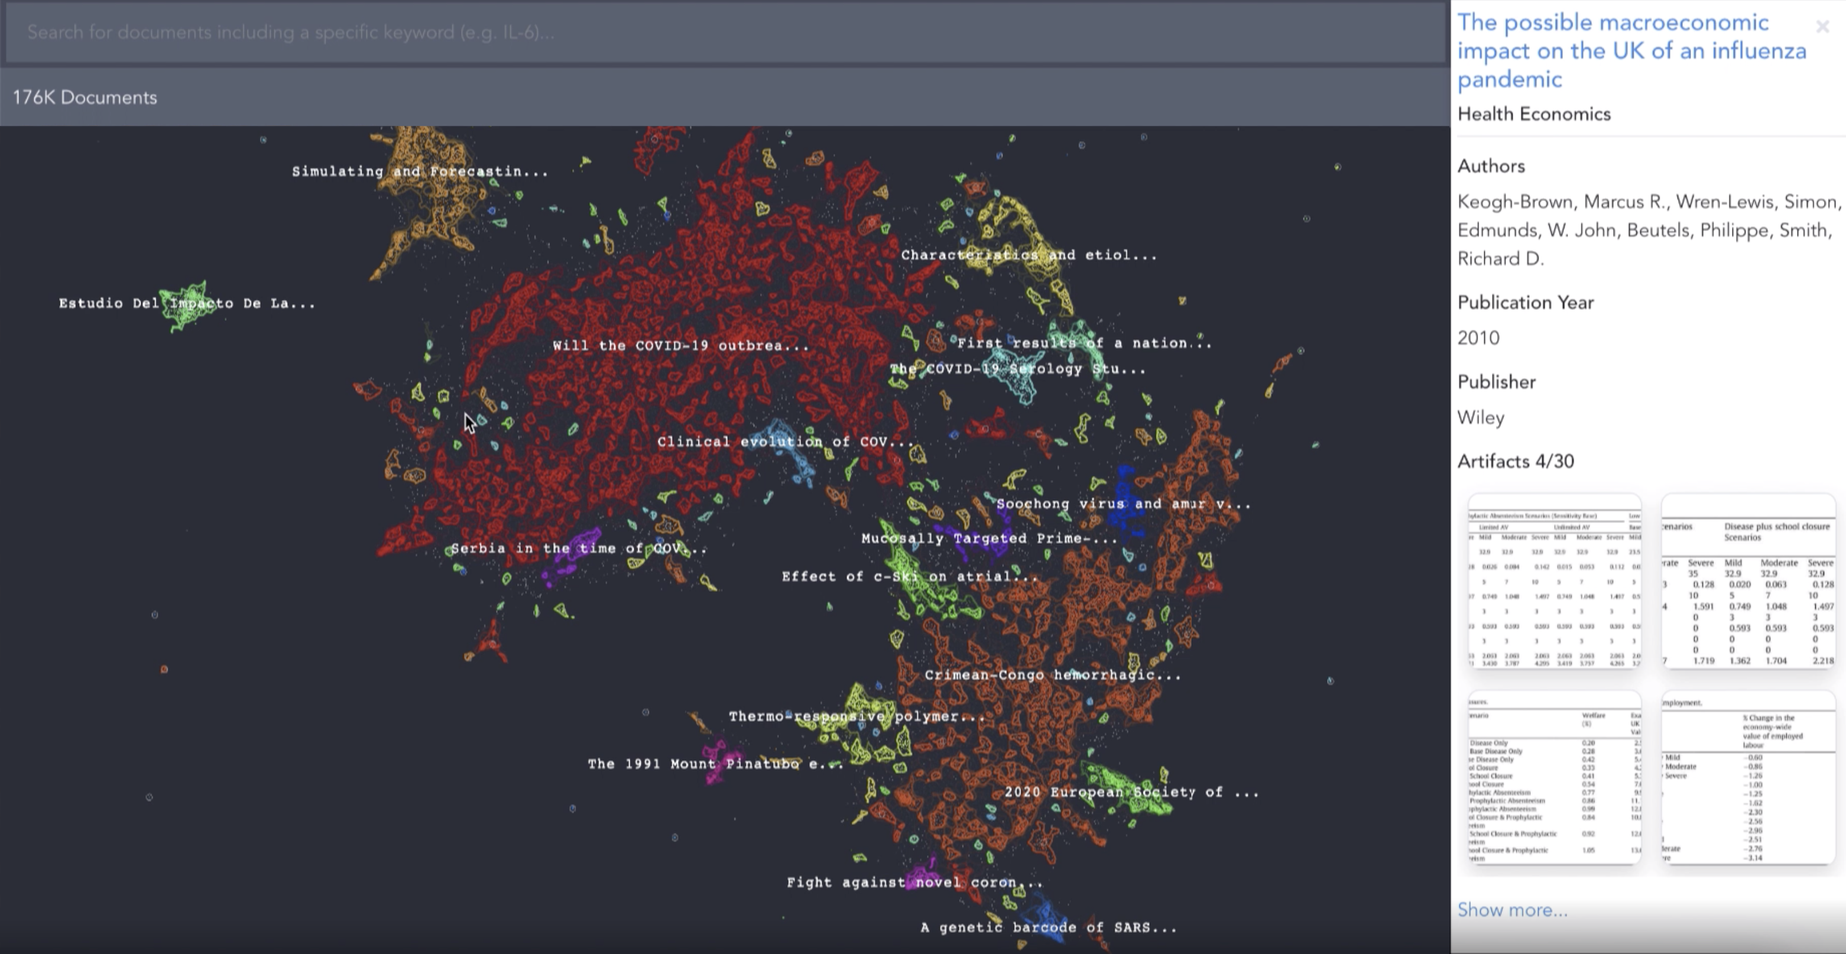
Task: Select the 'The 1991 Mount Pinatubo e...' label
Action: [x=715, y=764]
